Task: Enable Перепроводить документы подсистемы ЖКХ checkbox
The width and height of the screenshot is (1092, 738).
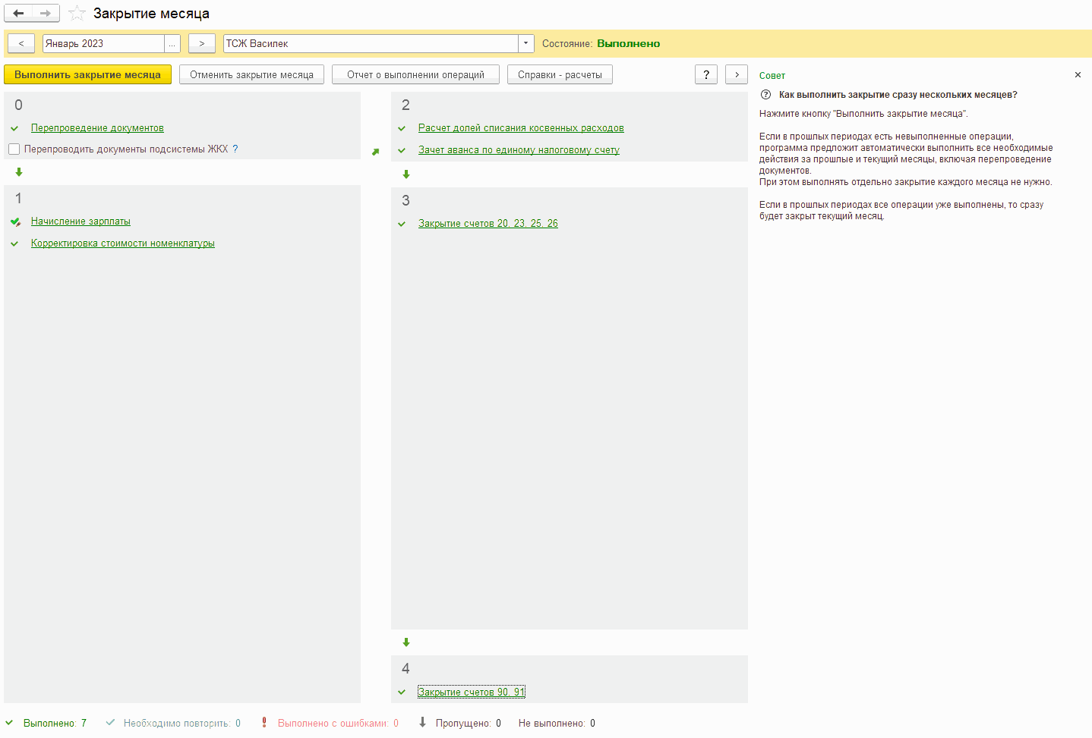Action: tap(14, 149)
